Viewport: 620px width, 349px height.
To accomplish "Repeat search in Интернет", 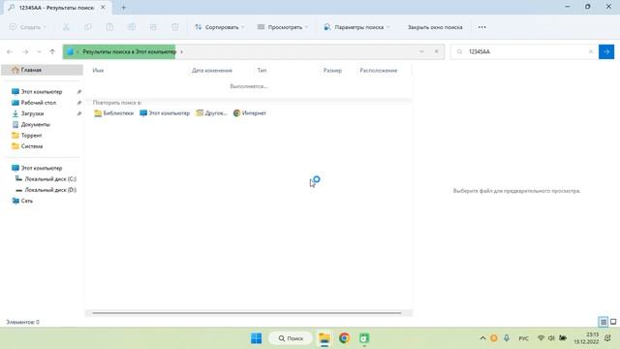I will 250,113.
